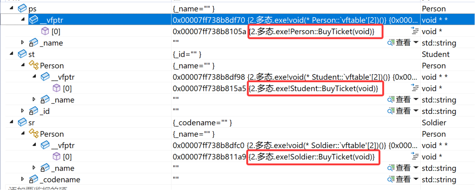
Task: Expand the _name node under st's Person
Action: [x=34, y=99]
